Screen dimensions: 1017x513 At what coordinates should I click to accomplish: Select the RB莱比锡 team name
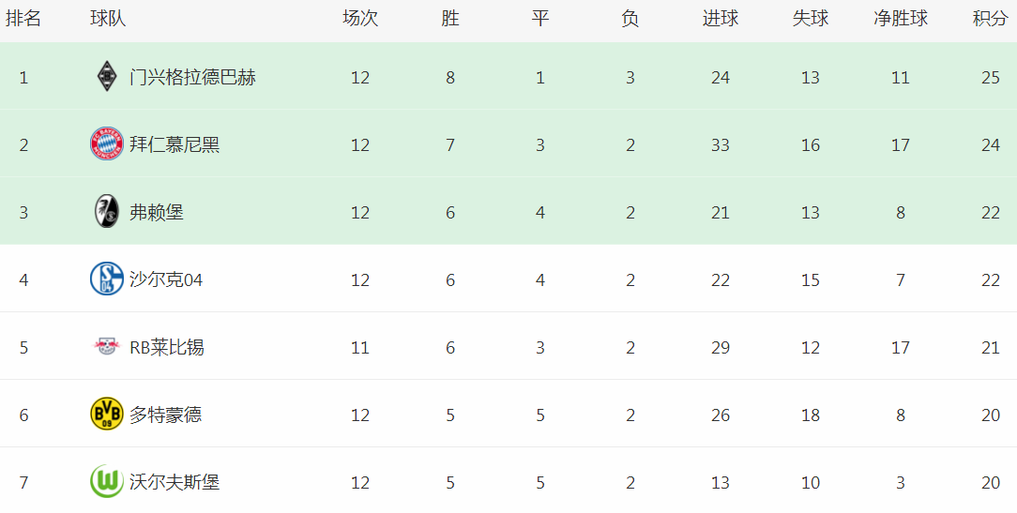(x=167, y=347)
